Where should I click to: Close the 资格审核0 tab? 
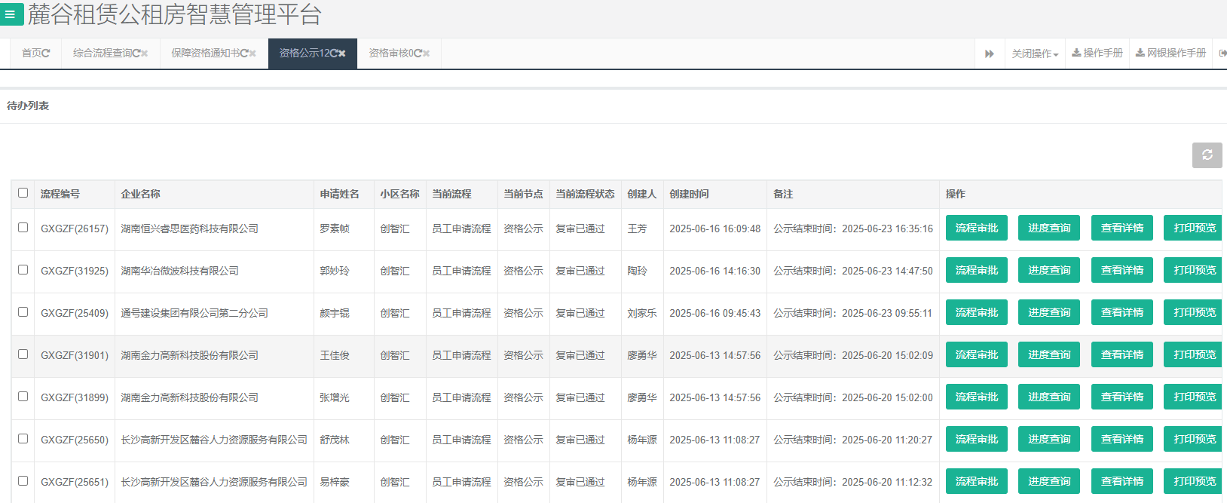427,54
